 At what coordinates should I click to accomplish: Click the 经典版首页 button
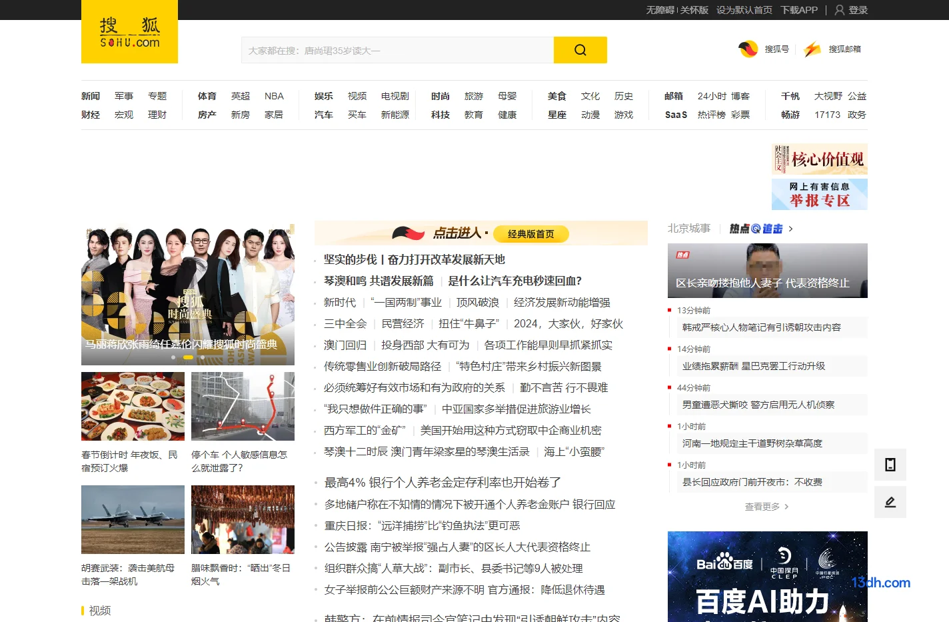(530, 234)
